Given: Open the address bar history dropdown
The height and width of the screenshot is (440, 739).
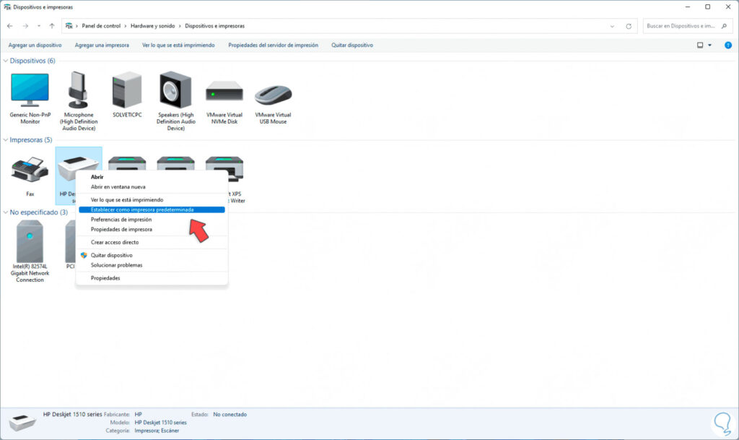Looking at the screenshot, I should click(612, 26).
